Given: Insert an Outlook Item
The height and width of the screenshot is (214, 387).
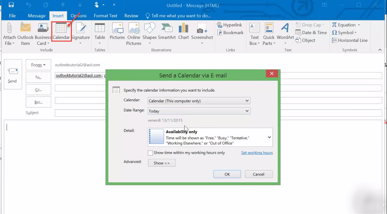Looking at the screenshot, I should pos(25,34).
